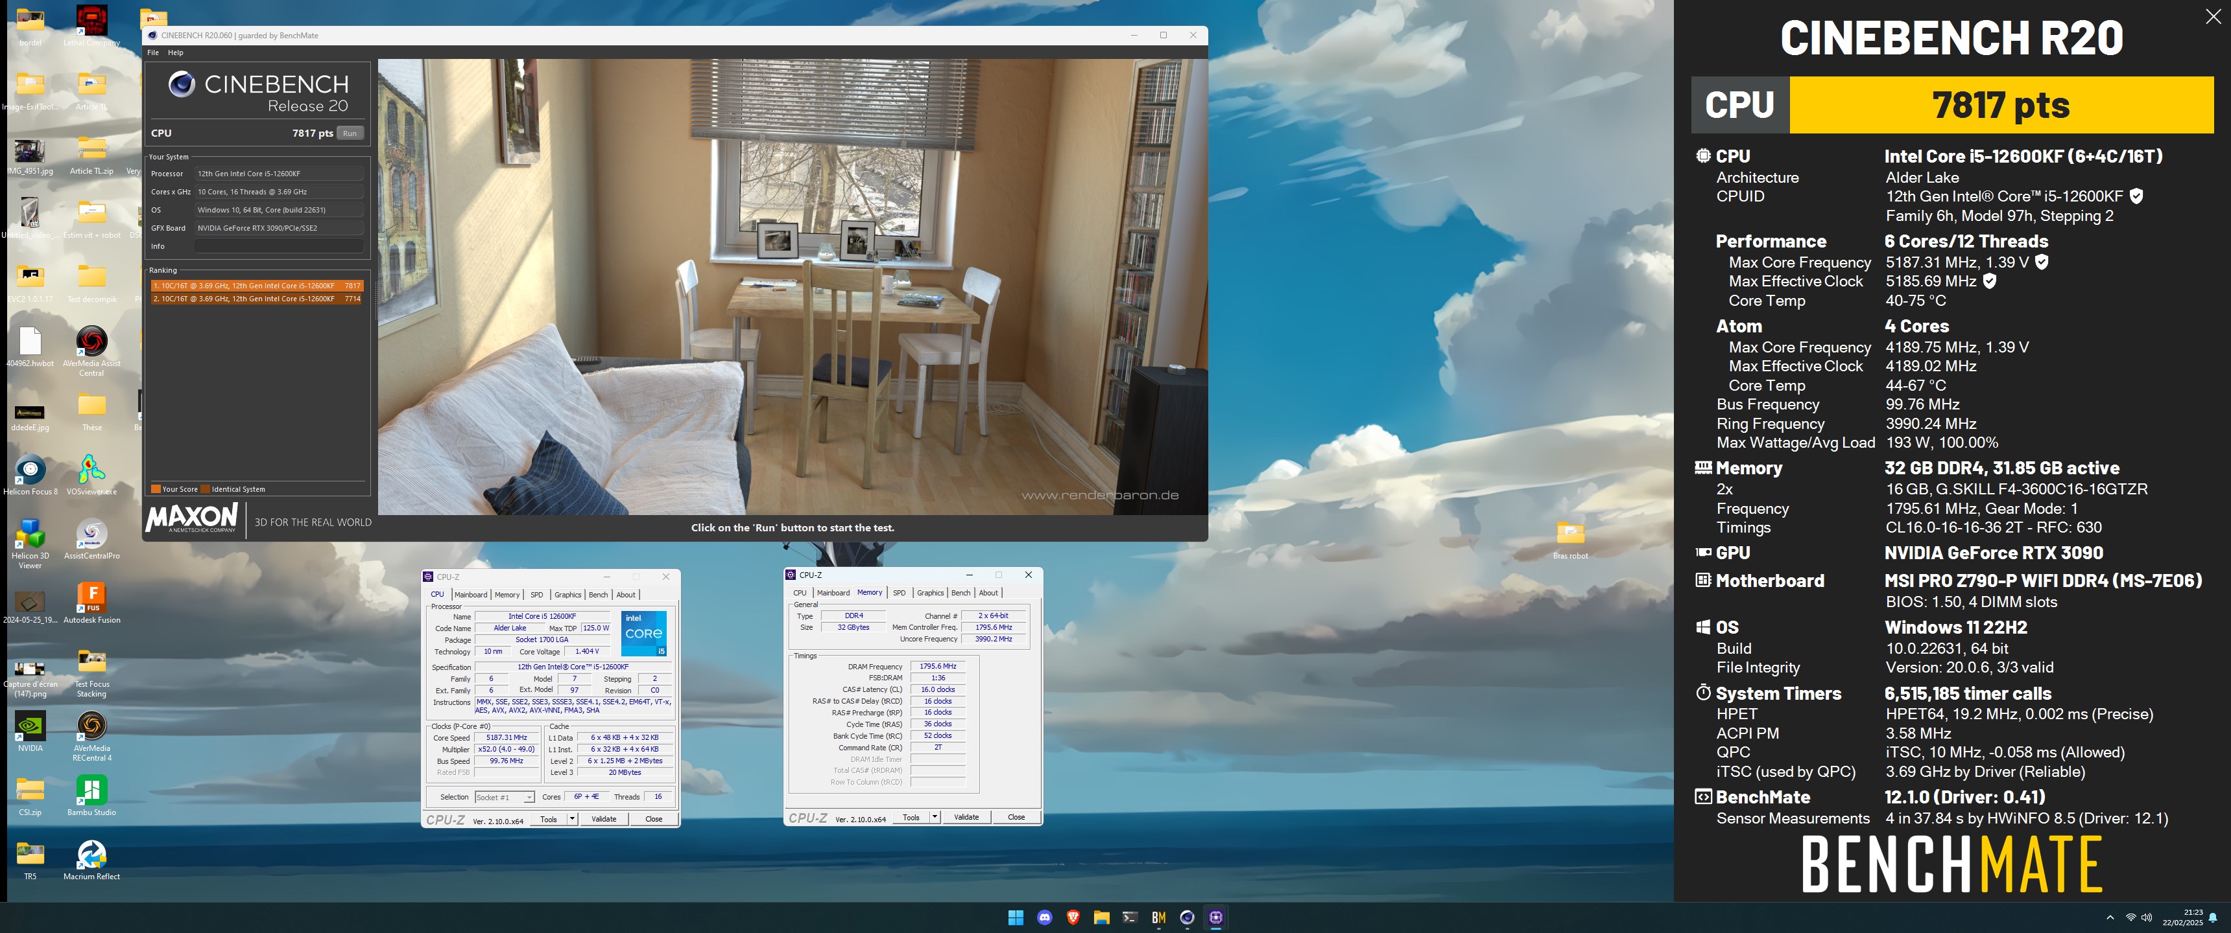Close the BenchMate result overlay with X

pyautogui.click(x=2213, y=17)
